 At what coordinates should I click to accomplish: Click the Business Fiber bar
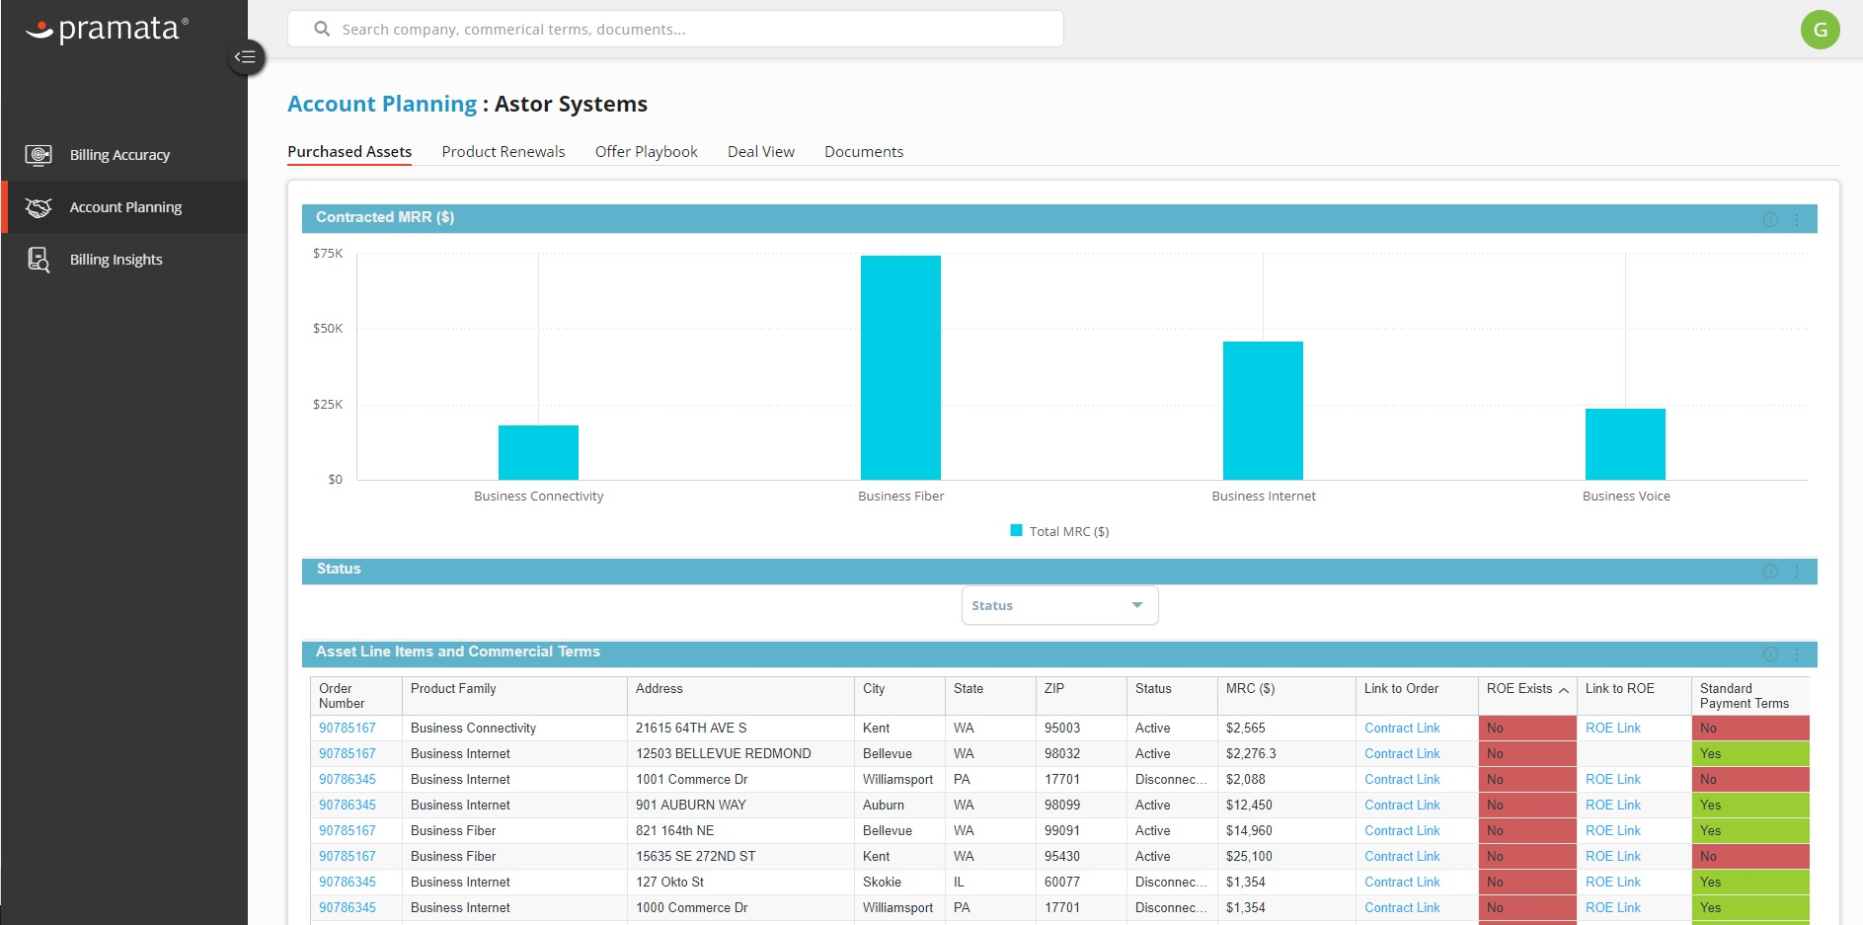tap(900, 367)
